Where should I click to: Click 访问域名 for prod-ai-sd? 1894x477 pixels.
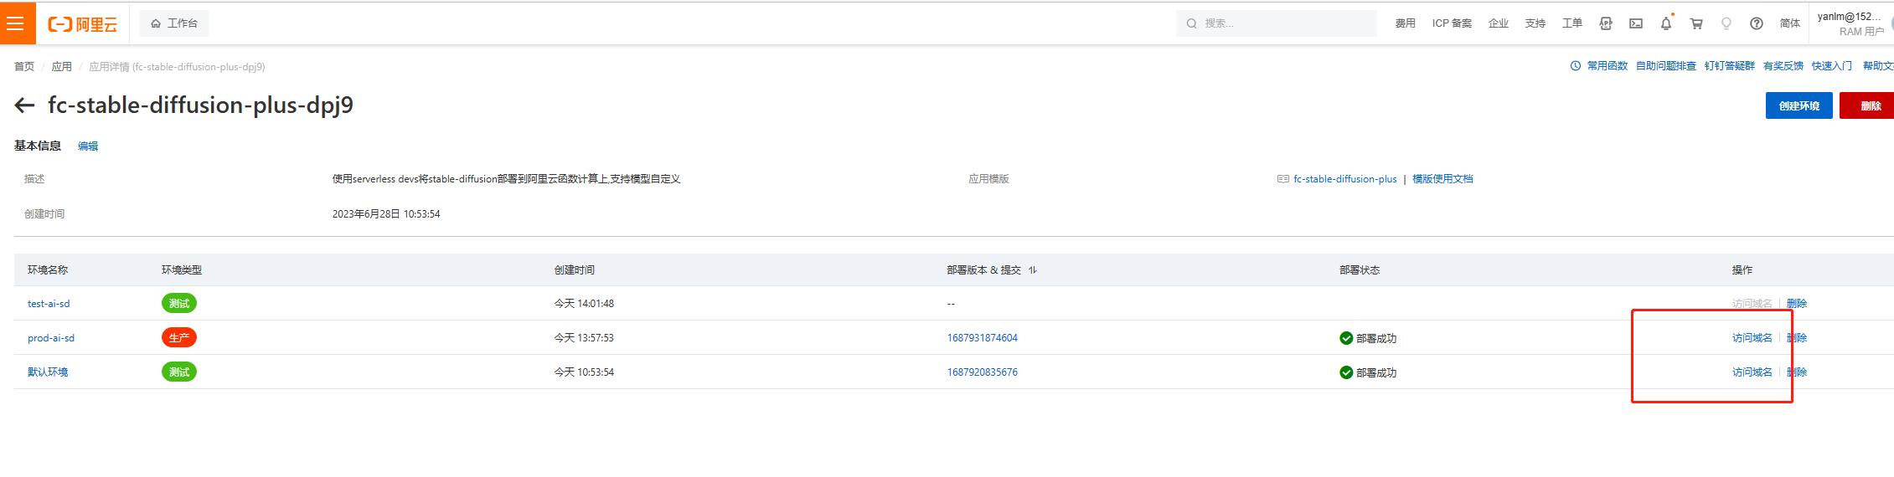[1752, 338]
